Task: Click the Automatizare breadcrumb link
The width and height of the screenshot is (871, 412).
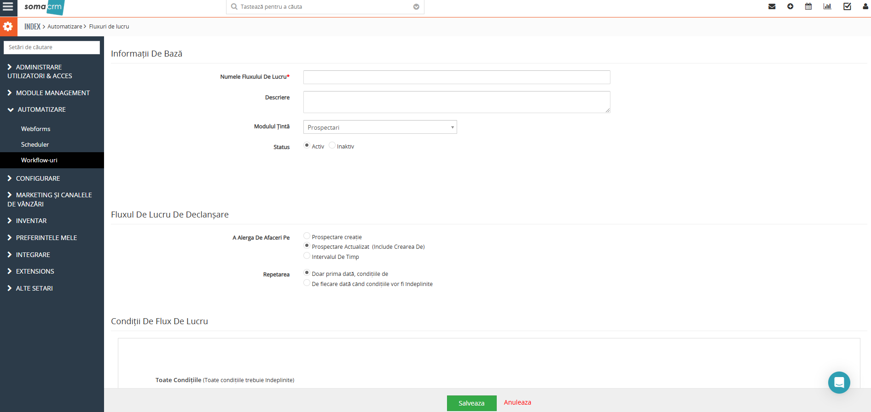Action: pyautogui.click(x=65, y=27)
